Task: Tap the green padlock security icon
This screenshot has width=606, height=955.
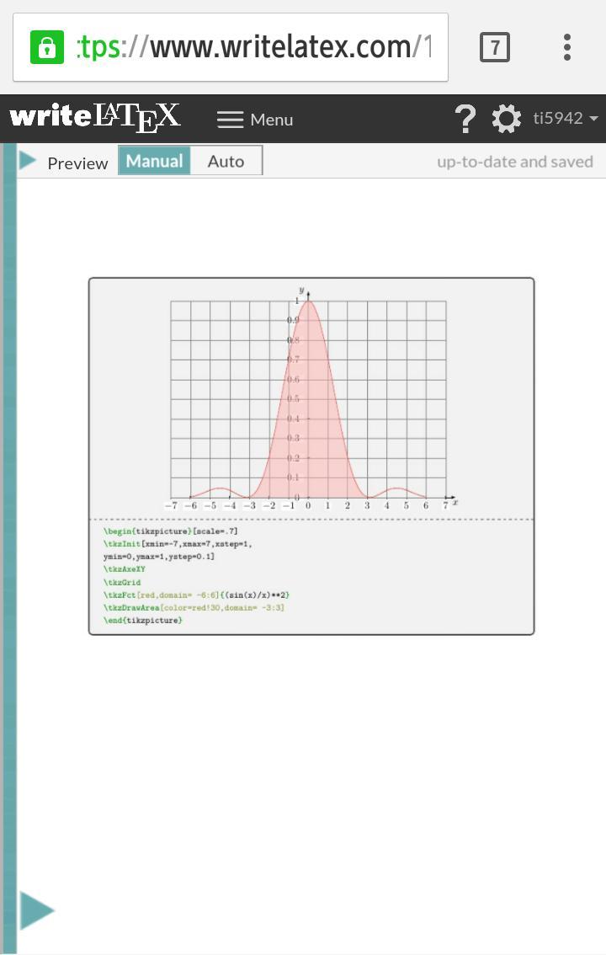Action: [47, 47]
